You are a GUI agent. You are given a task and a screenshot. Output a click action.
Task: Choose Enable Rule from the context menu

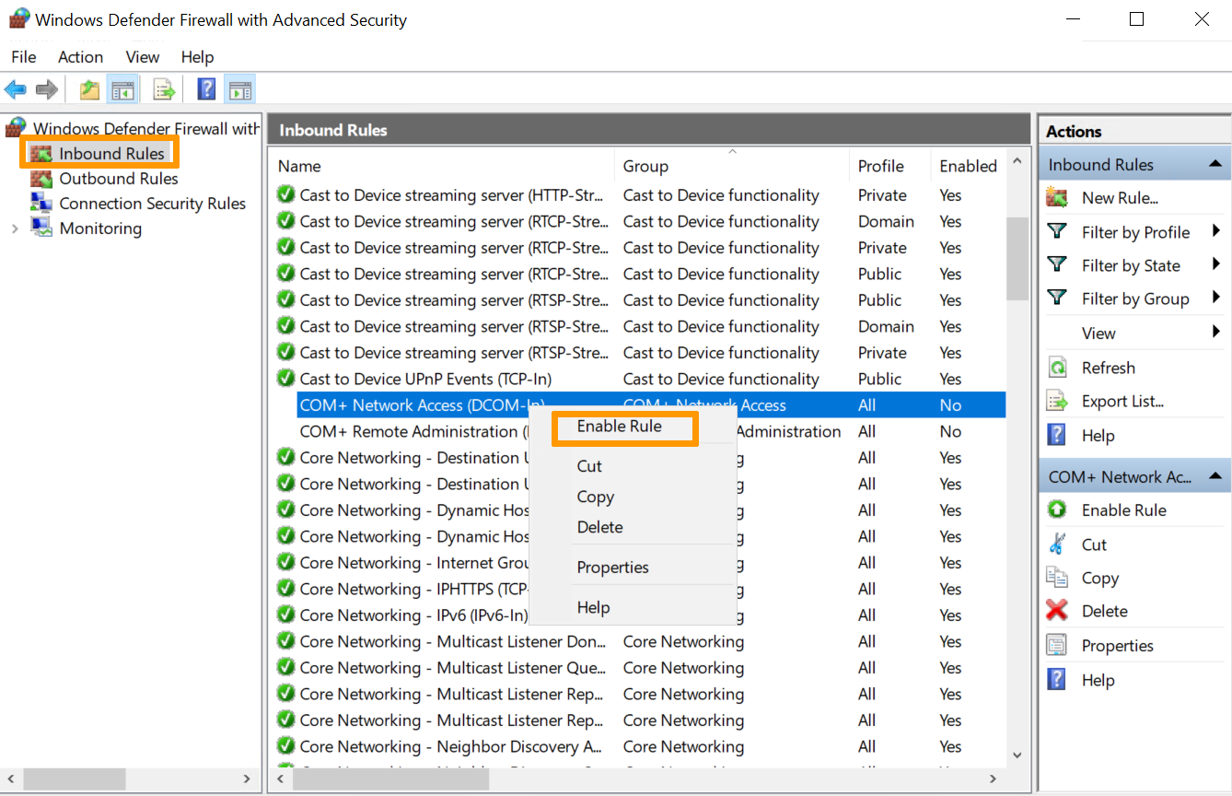click(x=619, y=427)
